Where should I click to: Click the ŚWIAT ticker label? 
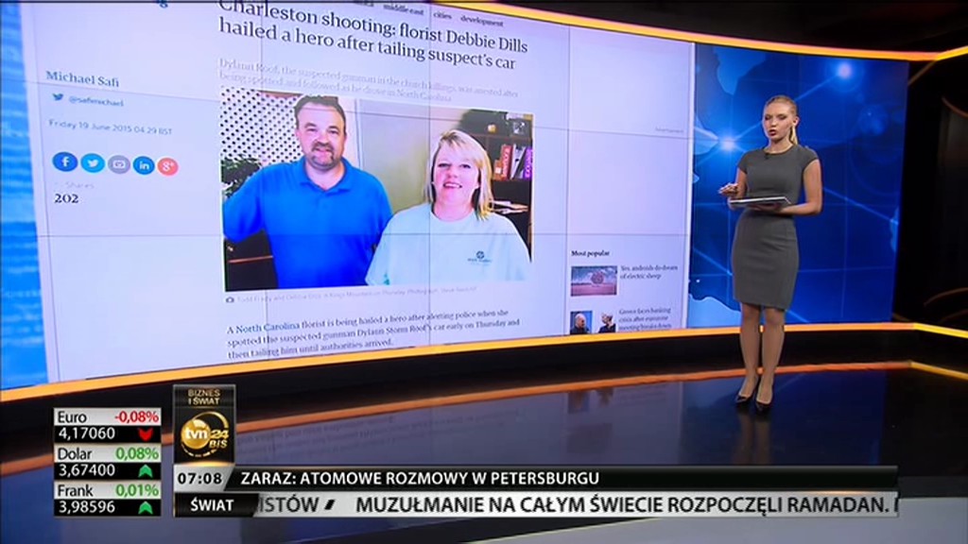[x=212, y=506]
